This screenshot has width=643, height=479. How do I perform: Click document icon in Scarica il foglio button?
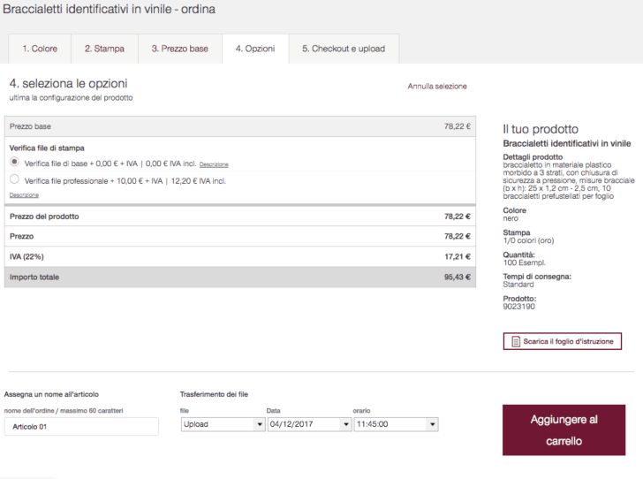(x=516, y=341)
